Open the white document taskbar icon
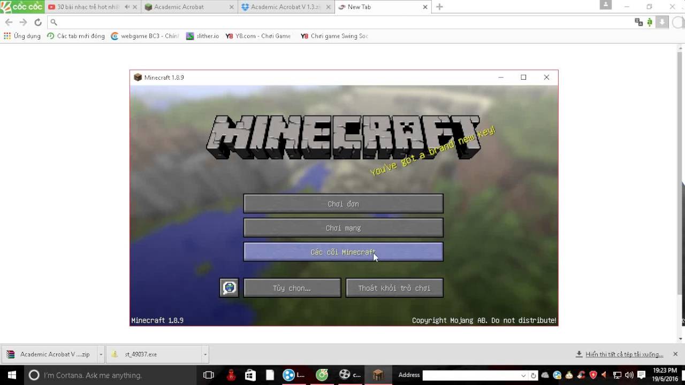This screenshot has height=385, width=685. point(270,375)
